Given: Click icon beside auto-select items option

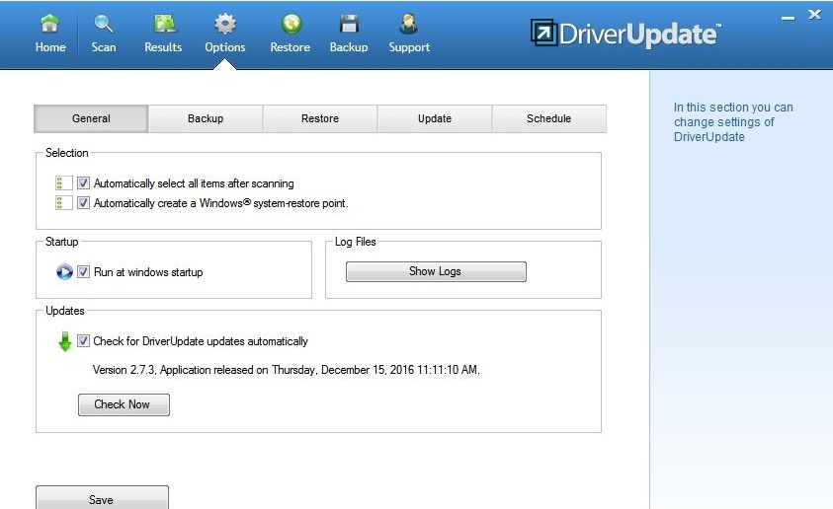Looking at the screenshot, I should click(x=64, y=182).
